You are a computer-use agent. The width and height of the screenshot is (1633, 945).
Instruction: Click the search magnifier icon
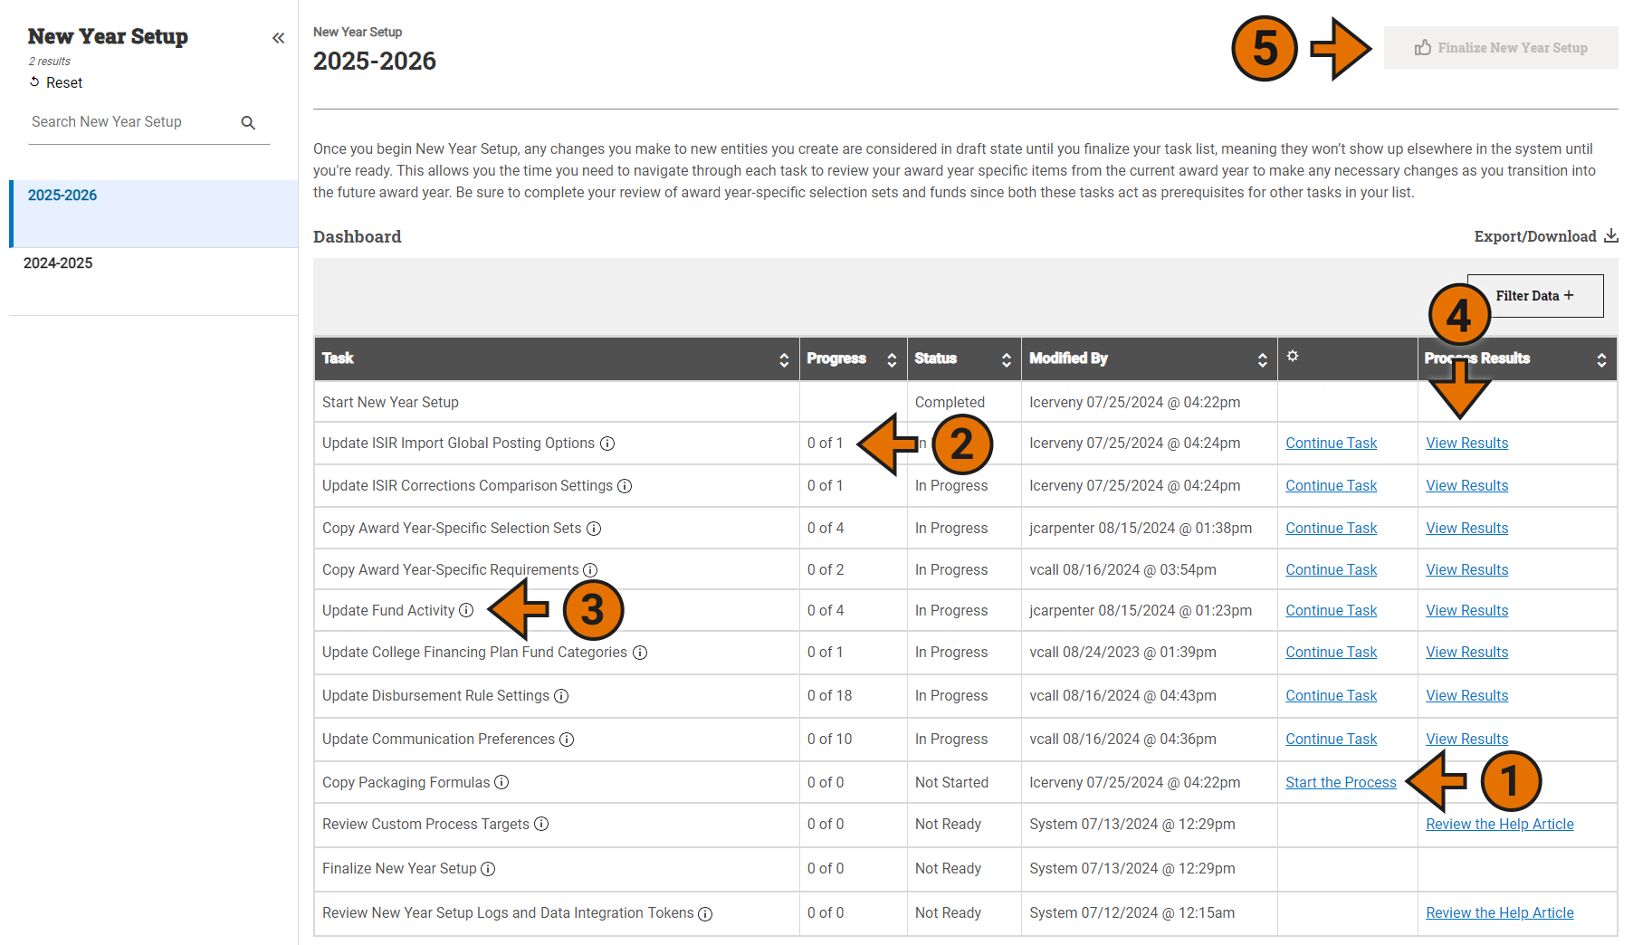pyautogui.click(x=248, y=123)
